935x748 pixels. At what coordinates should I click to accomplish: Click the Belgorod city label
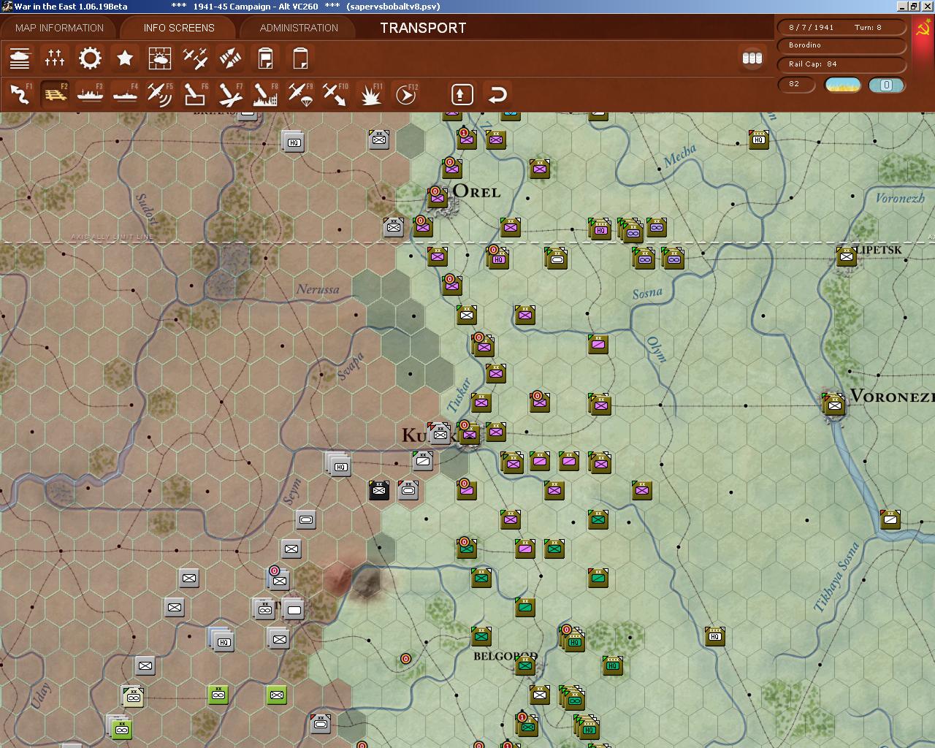pyautogui.click(x=505, y=656)
